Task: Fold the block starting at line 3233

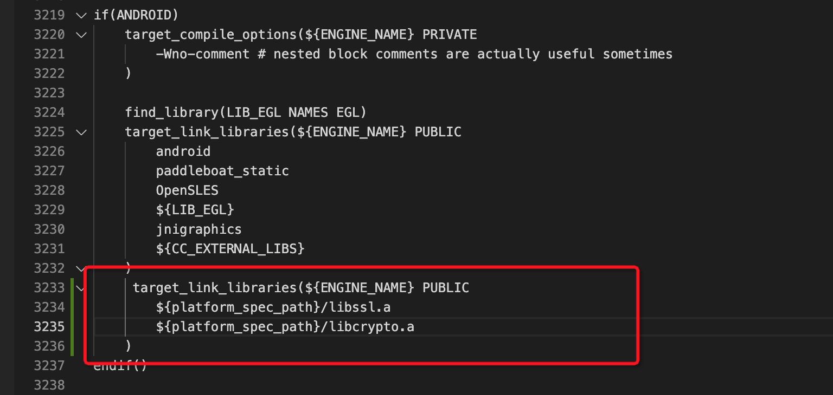Action: [81, 288]
